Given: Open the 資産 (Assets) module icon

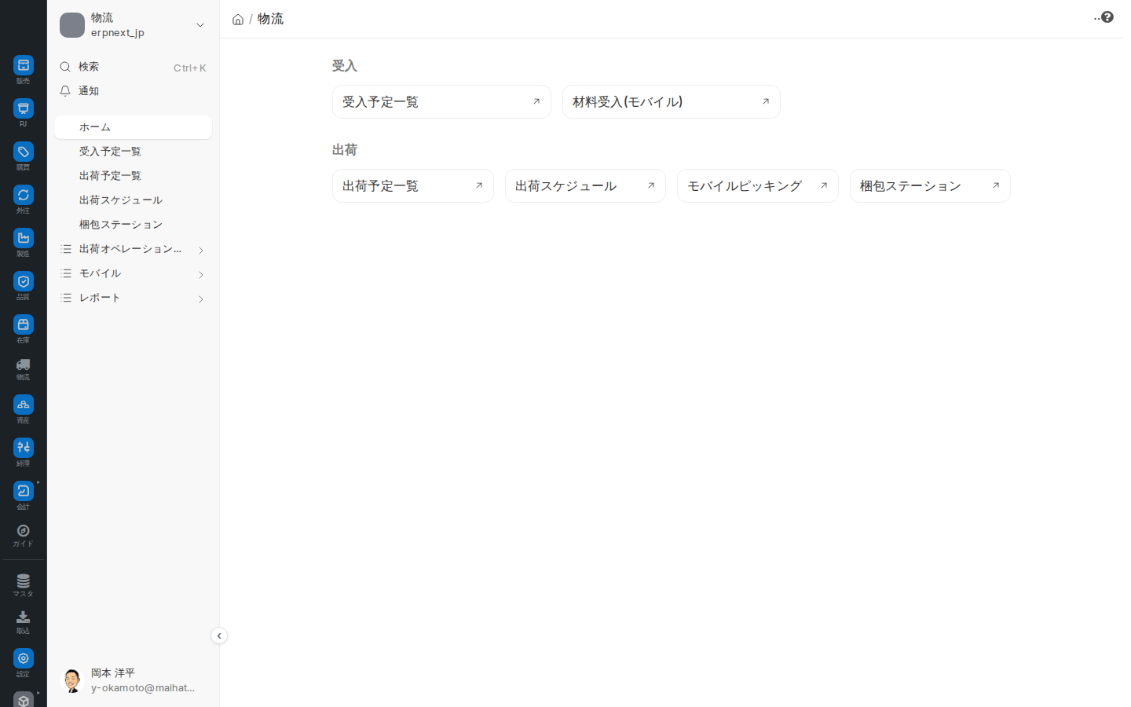Looking at the screenshot, I should click(x=24, y=405).
